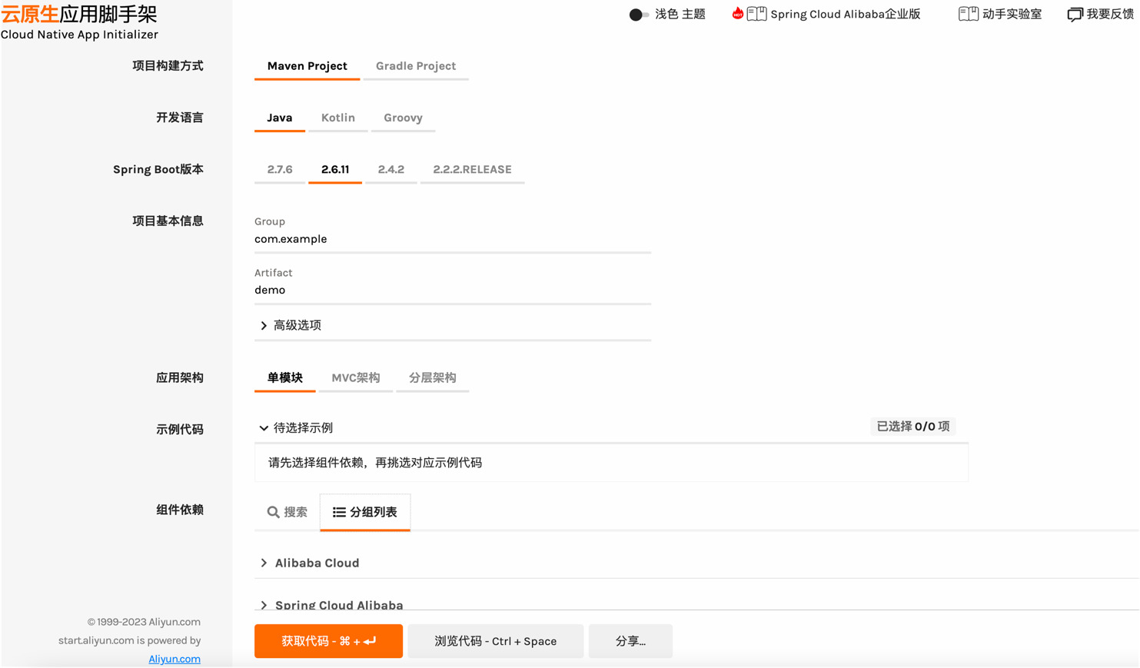This screenshot has height=668, width=1140.
Task: Toggle the light/dark theme switch
Action: pyautogui.click(x=639, y=15)
